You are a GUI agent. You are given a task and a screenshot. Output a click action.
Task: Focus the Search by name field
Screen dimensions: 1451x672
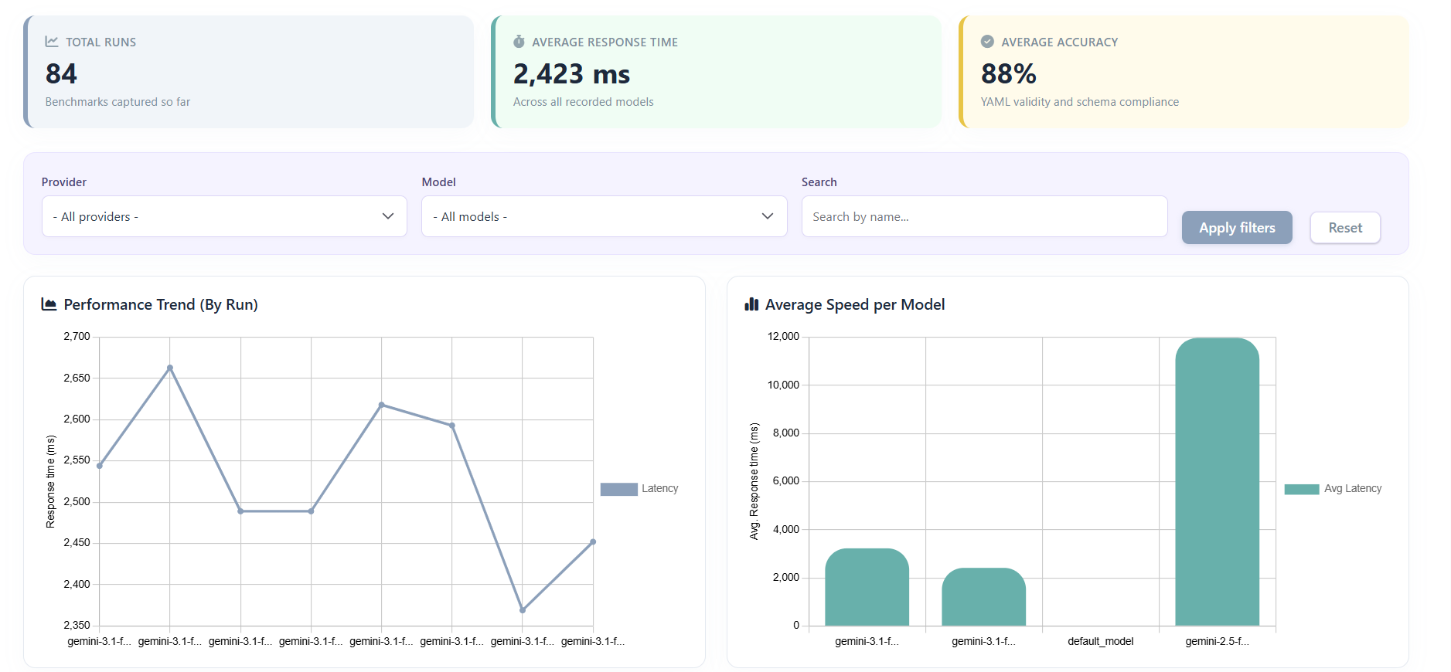point(984,216)
